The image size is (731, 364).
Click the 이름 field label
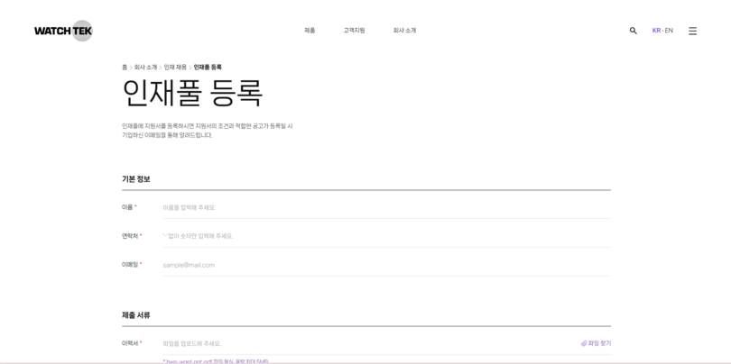(x=129, y=207)
